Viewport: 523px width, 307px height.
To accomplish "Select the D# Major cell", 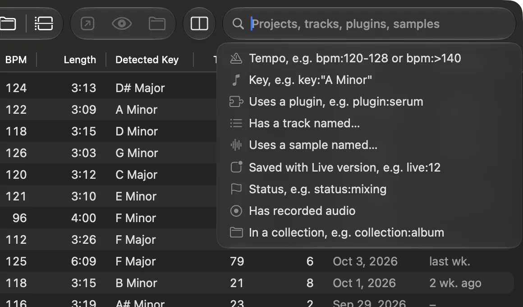I will tap(140, 88).
